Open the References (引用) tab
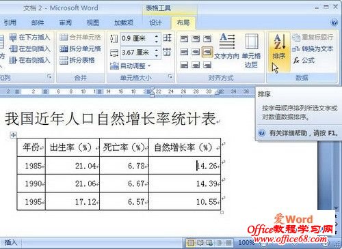Viewport: 342px width, 249px height. pyautogui.click(x=10, y=23)
